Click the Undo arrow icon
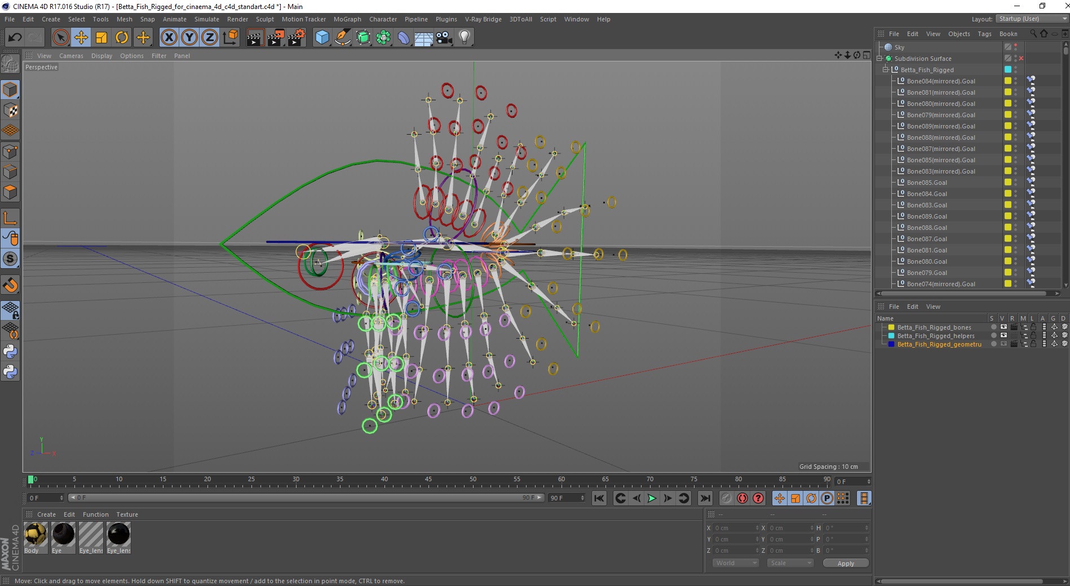This screenshot has width=1070, height=586. coord(15,38)
